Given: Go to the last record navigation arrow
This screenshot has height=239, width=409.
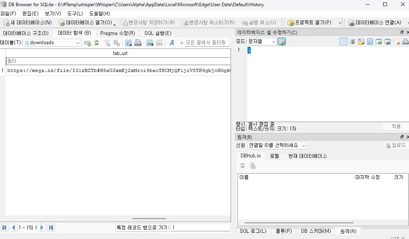Looking at the screenshot, I should click(x=51, y=227).
